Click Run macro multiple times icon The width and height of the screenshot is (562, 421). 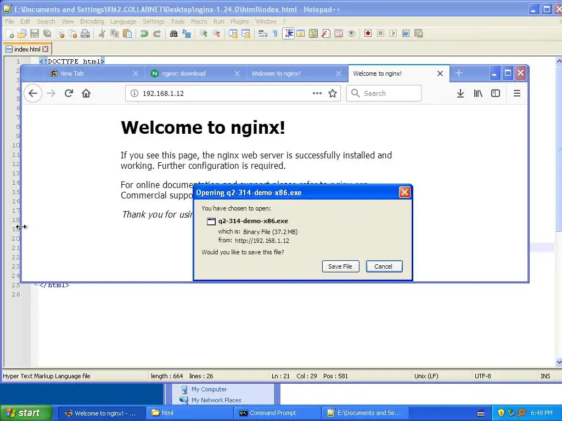[x=406, y=33]
